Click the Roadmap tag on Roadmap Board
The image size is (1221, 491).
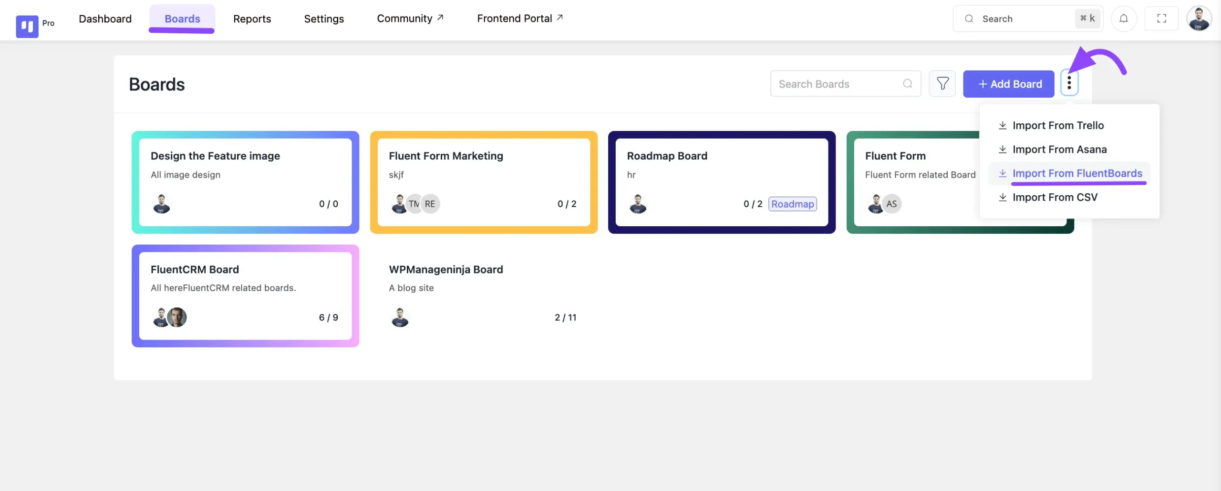tap(792, 204)
